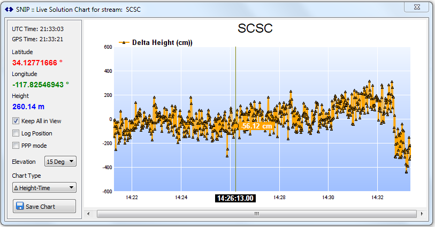The width and height of the screenshot is (435, 227).
Task: Click the 14:30 time axis label
Action: [328, 198]
